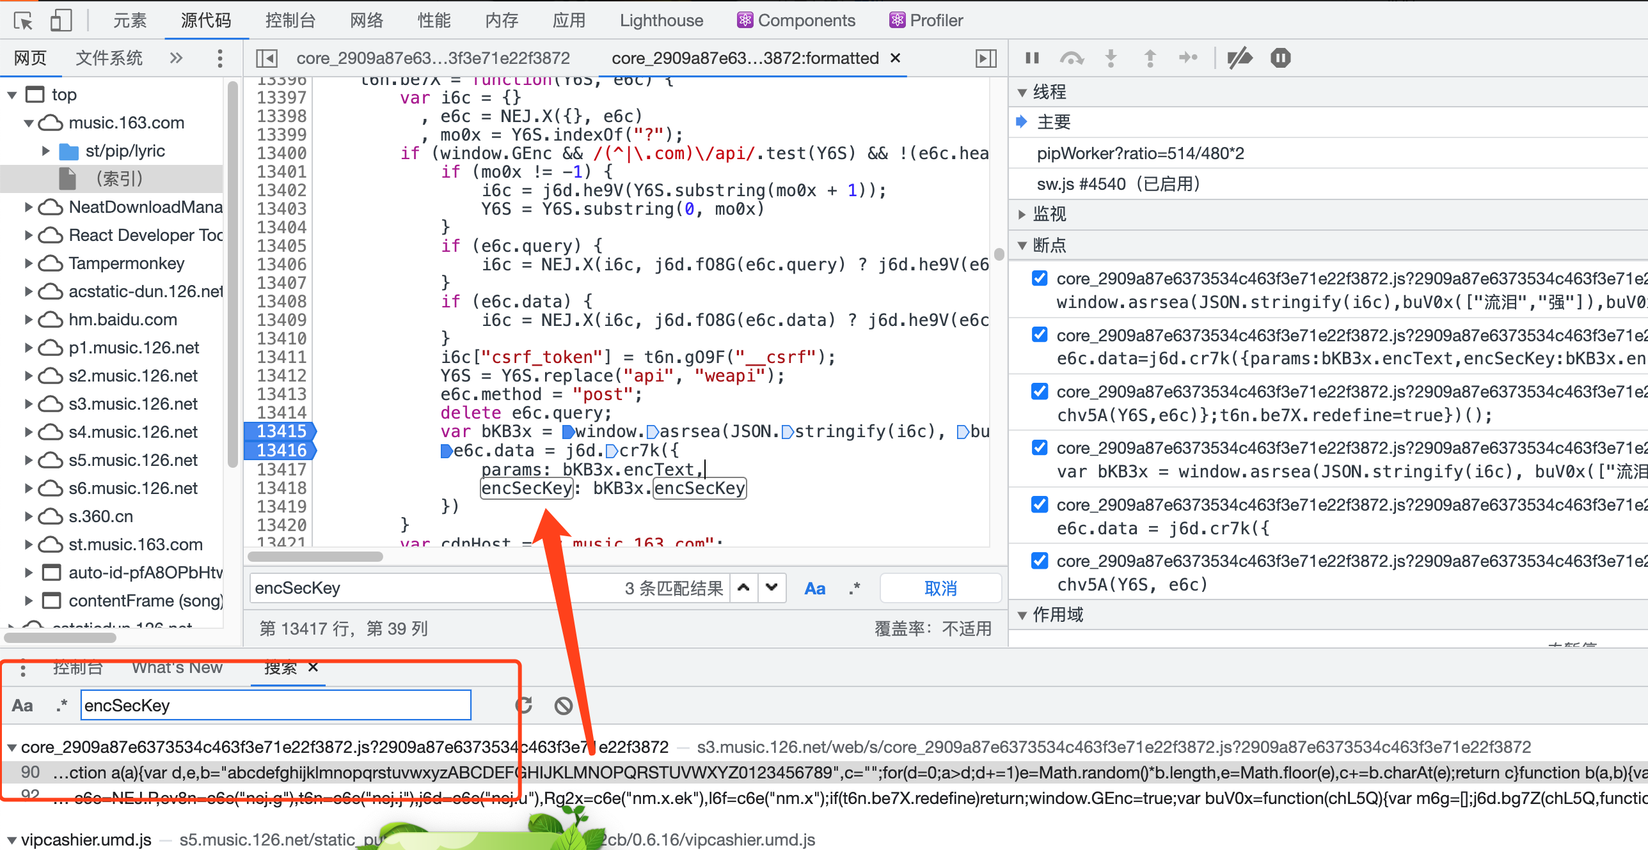This screenshot has height=850, width=1648.
Task: Deactivate all breakpoints
Action: [x=1240, y=58]
